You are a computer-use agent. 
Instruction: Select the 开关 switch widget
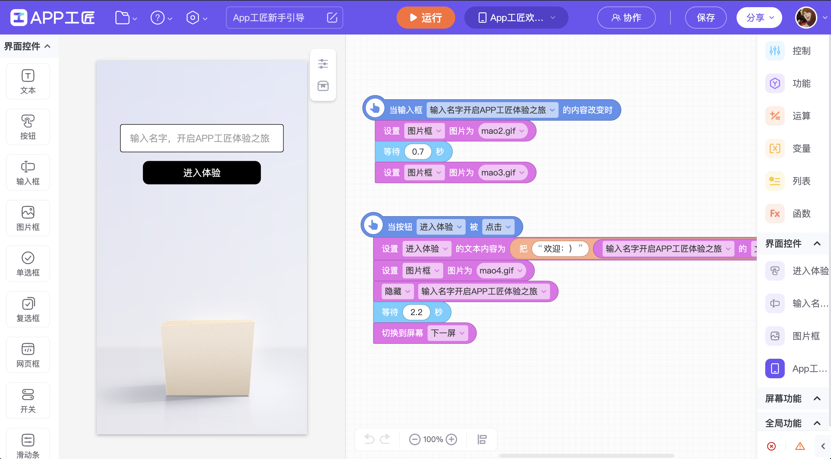click(x=28, y=400)
